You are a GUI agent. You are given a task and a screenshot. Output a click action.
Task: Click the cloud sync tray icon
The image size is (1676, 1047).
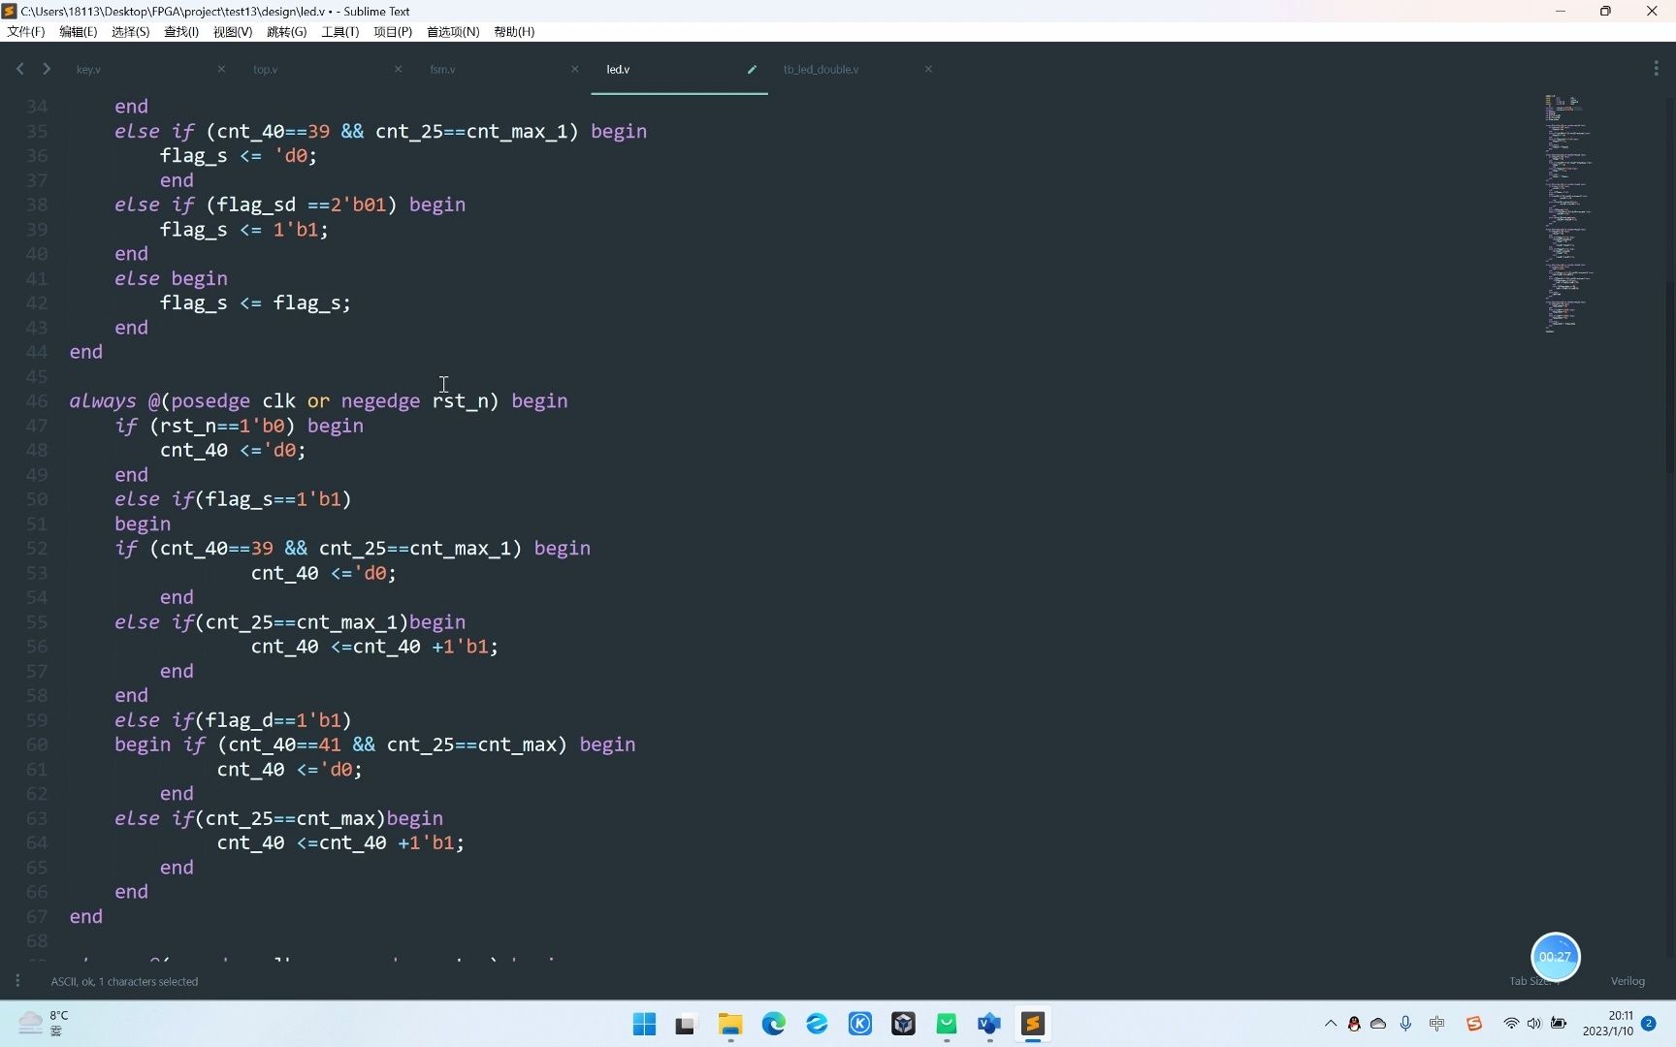pos(1378,1024)
